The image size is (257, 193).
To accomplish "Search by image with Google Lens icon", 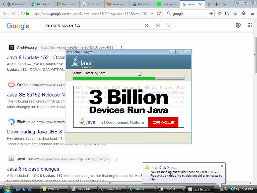I will (158, 25).
